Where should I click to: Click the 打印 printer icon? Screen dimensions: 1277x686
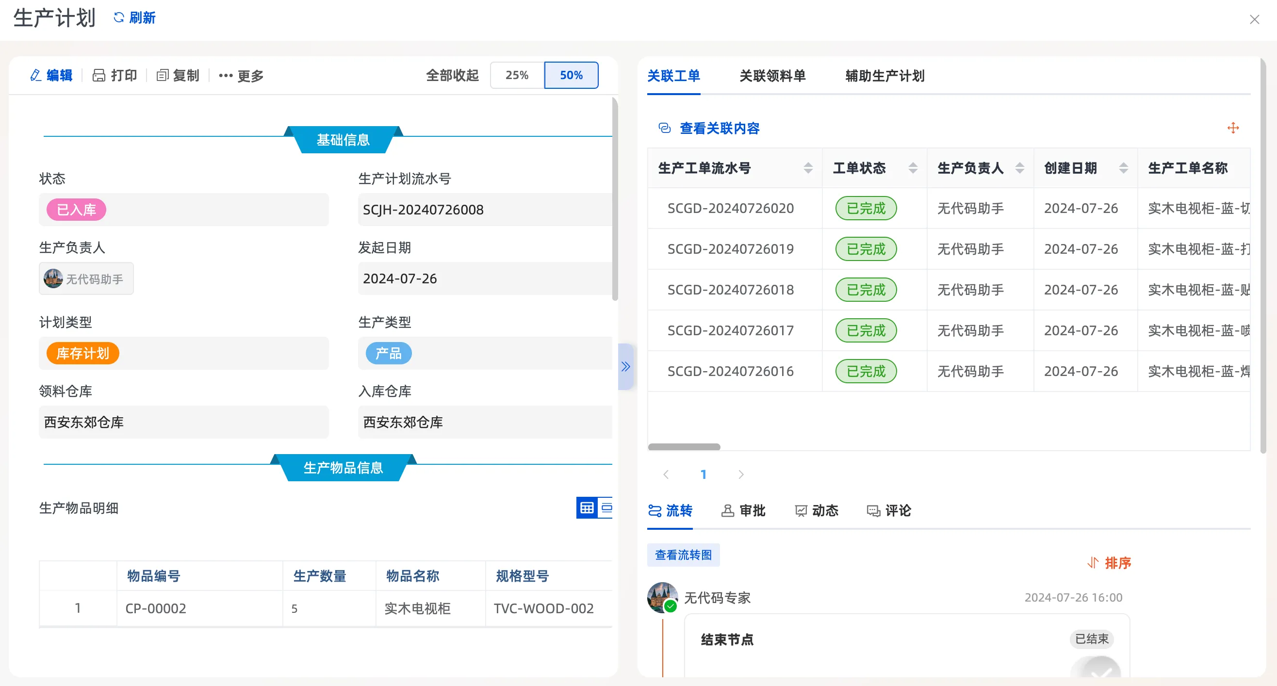click(x=99, y=75)
